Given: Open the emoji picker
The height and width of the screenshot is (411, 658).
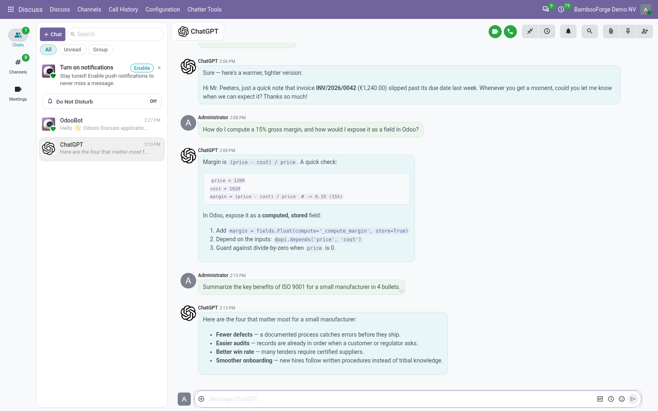Looking at the screenshot, I should coord(622,399).
